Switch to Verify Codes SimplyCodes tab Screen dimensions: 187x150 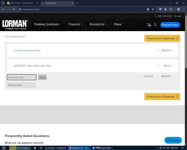[23, 3]
